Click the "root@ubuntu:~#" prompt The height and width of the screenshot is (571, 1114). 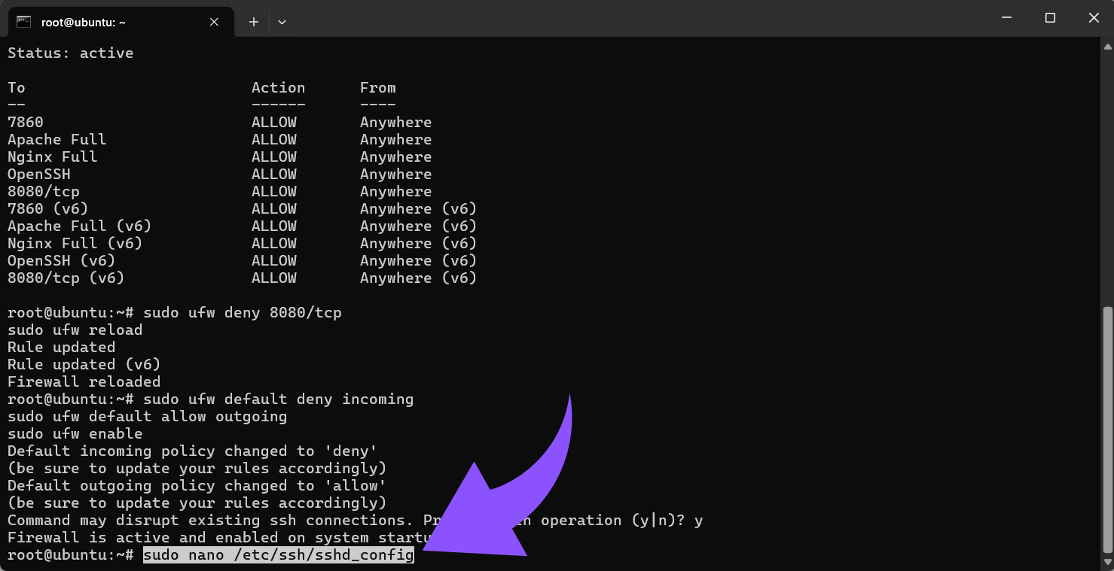72,555
